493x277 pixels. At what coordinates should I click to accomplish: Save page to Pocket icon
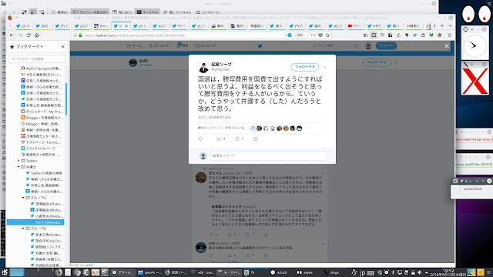tap(320, 35)
